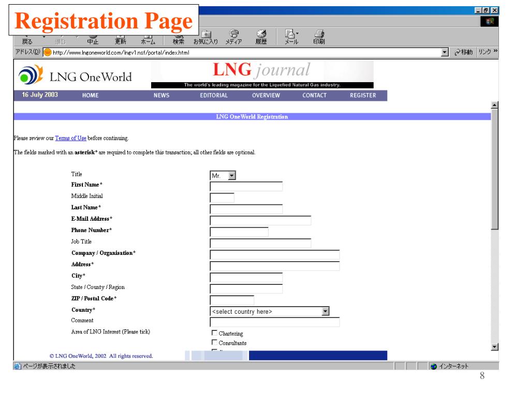Open the CONTACT navigation item

click(x=314, y=95)
